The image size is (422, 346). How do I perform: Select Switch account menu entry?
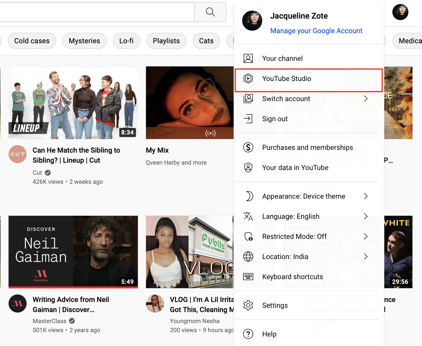tap(309, 99)
